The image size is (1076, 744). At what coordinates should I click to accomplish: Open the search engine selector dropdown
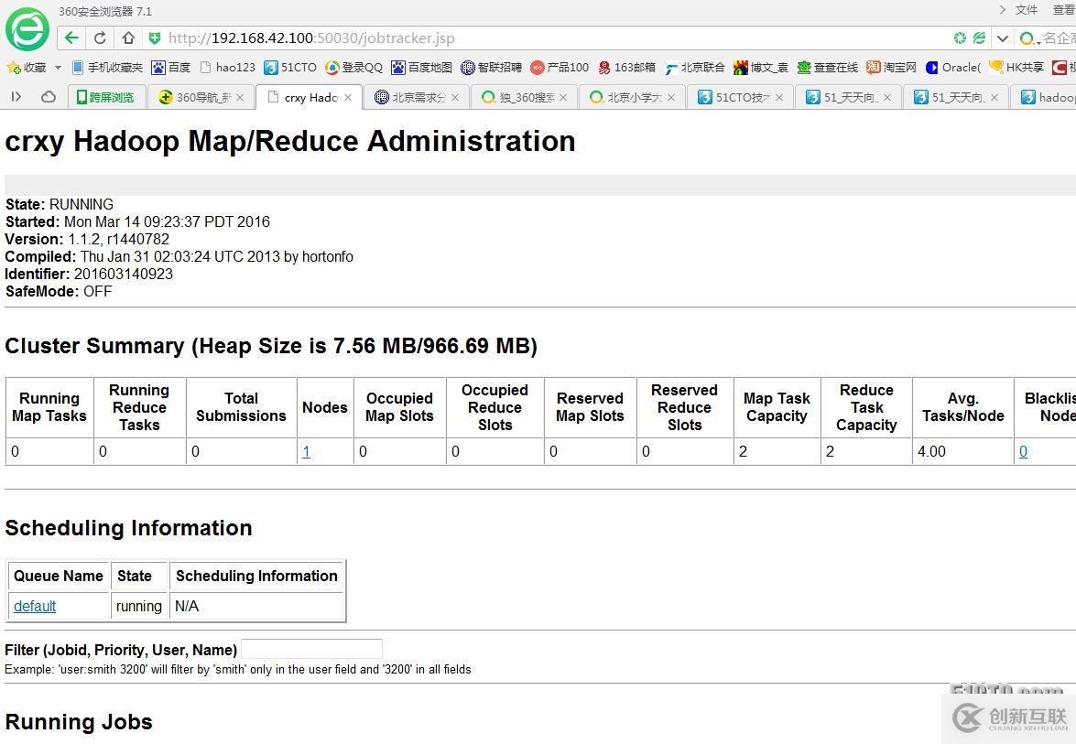[1029, 38]
